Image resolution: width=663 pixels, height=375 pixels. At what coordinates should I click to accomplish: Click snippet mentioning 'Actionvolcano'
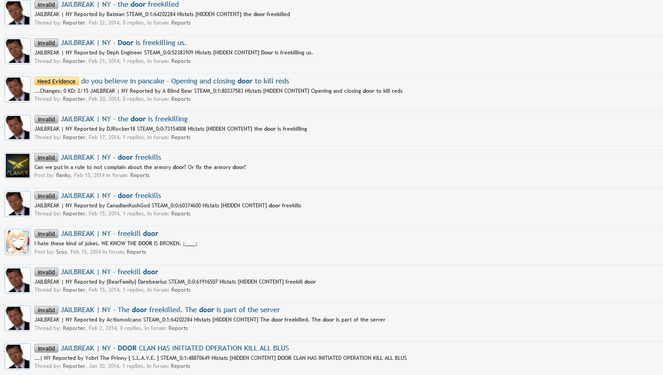pyautogui.click(x=210, y=320)
